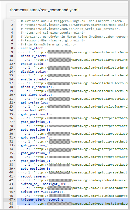Collapse the get_system_log fold arrow
The height and width of the screenshot is (210, 130).
point(15,103)
